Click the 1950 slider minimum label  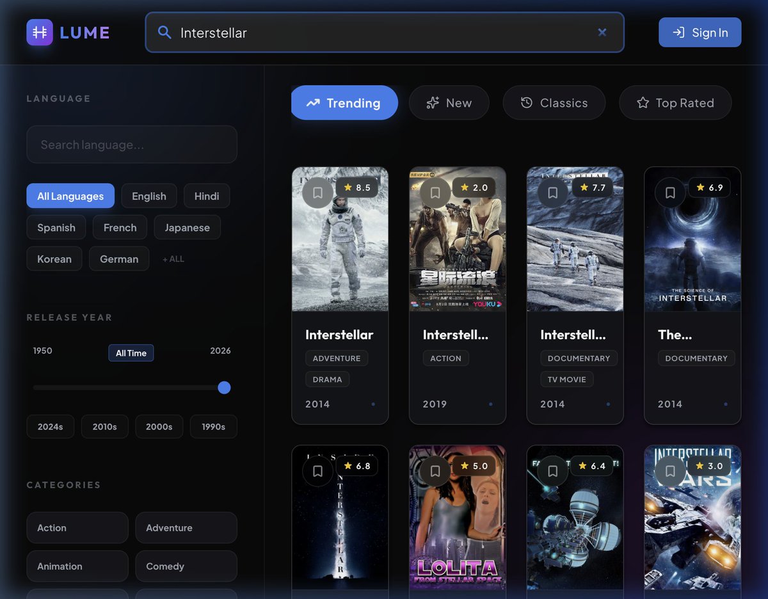(x=43, y=351)
